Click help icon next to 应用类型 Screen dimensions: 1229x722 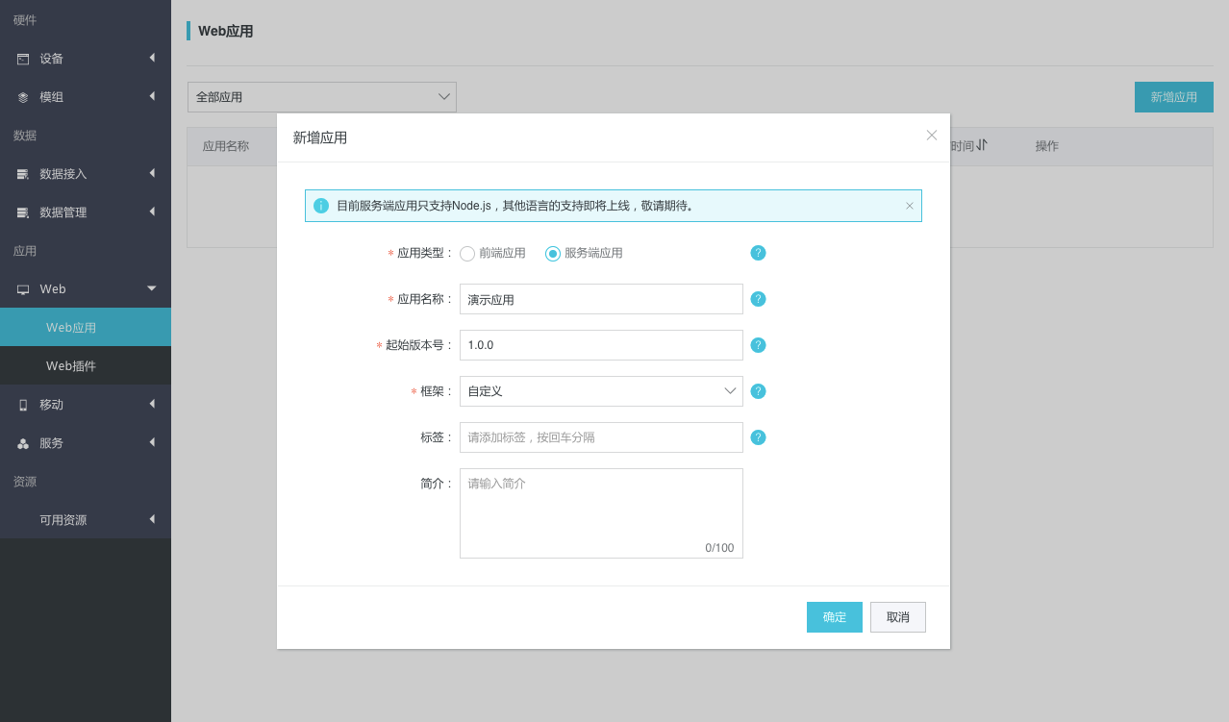[758, 253]
